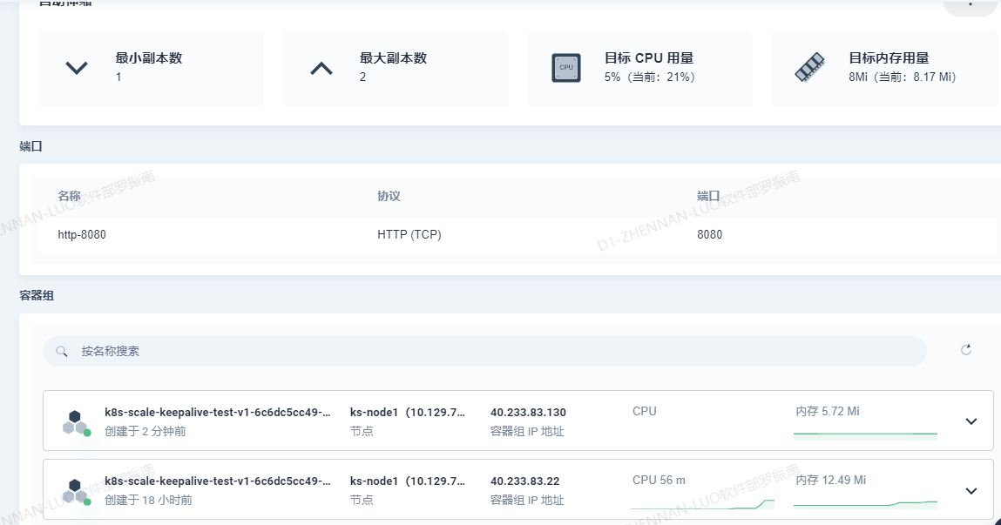Click the minimum replicas down-chevron icon
Screen dimensions: 1001x525
click(x=78, y=68)
